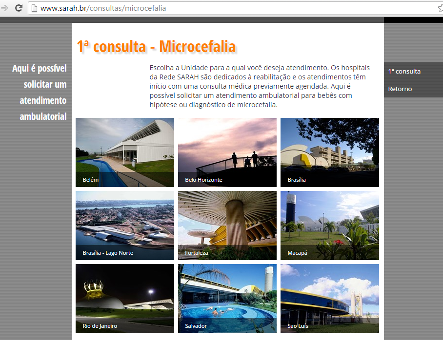Pick the Salvador pool photo
This screenshot has height=340, width=443.
227,299
